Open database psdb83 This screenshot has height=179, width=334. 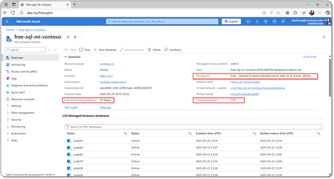pyautogui.click(x=78, y=155)
